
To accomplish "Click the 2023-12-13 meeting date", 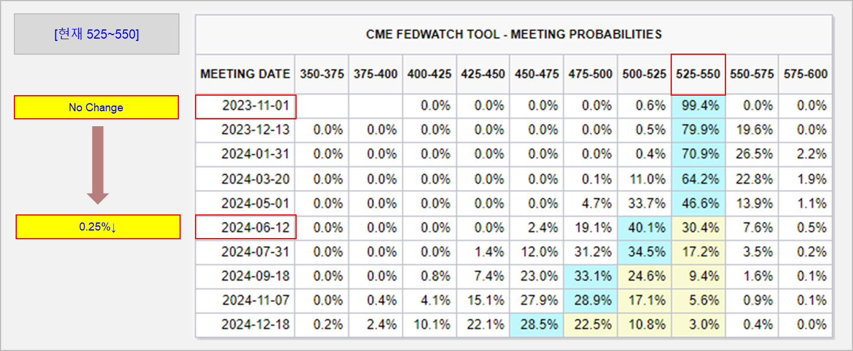I will 245,130.
